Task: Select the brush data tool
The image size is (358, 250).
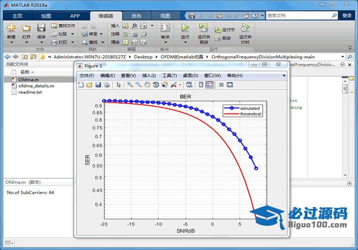Action: (x=174, y=85)
